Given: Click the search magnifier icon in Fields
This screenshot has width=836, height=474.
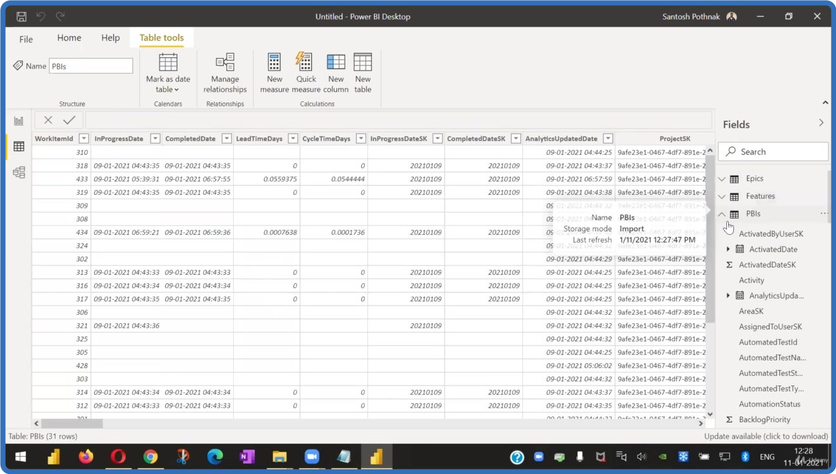Looking at the screenshot, I should tap(731, 152).
